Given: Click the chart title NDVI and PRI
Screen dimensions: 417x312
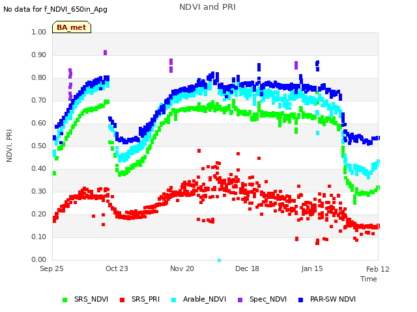Looking at the screenshot, I should (207, 7).
